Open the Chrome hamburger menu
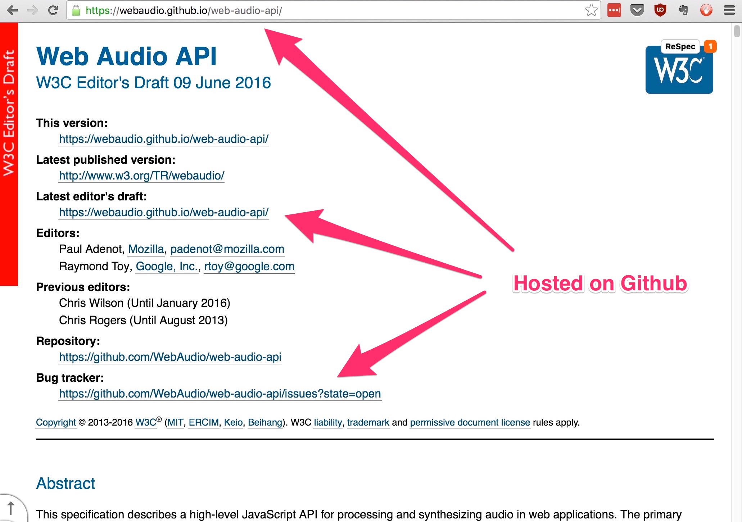Viewport: 742px width, 522px height. pyautogui.click(x=729, y=10)
